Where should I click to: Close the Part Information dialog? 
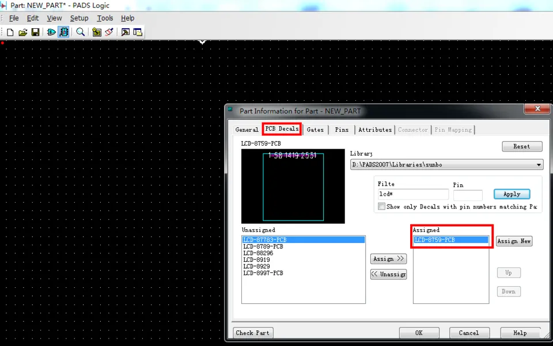coord(537,109)
